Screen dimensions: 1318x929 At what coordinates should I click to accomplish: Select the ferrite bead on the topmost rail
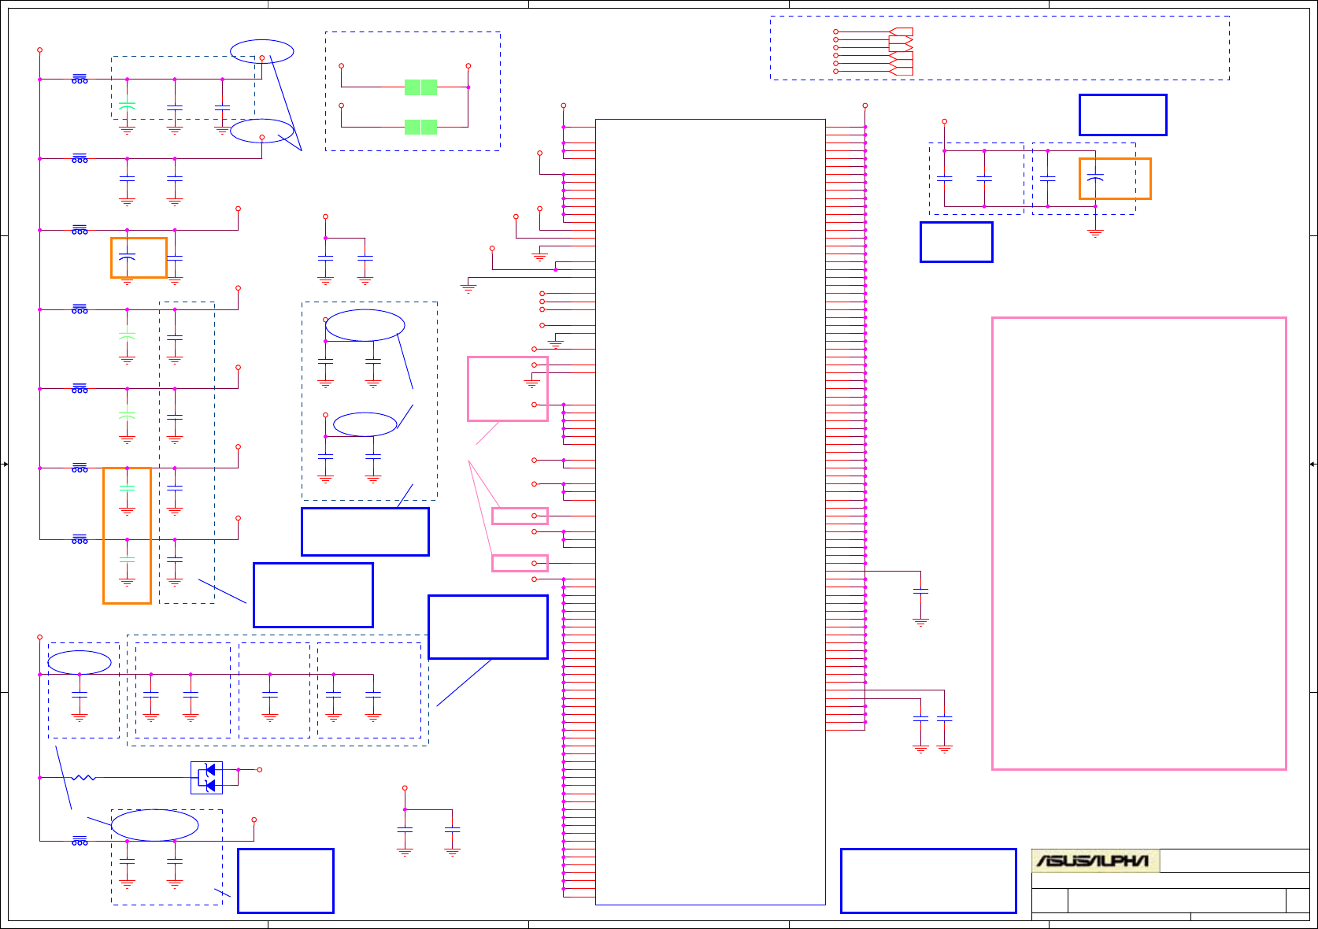[80, 80]
